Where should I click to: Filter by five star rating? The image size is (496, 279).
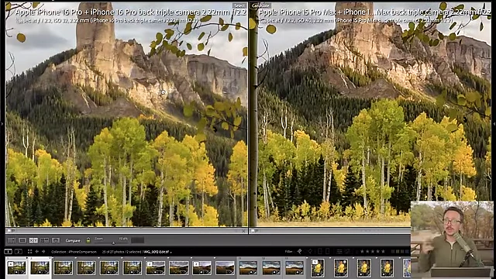click(x=383, y=251)
